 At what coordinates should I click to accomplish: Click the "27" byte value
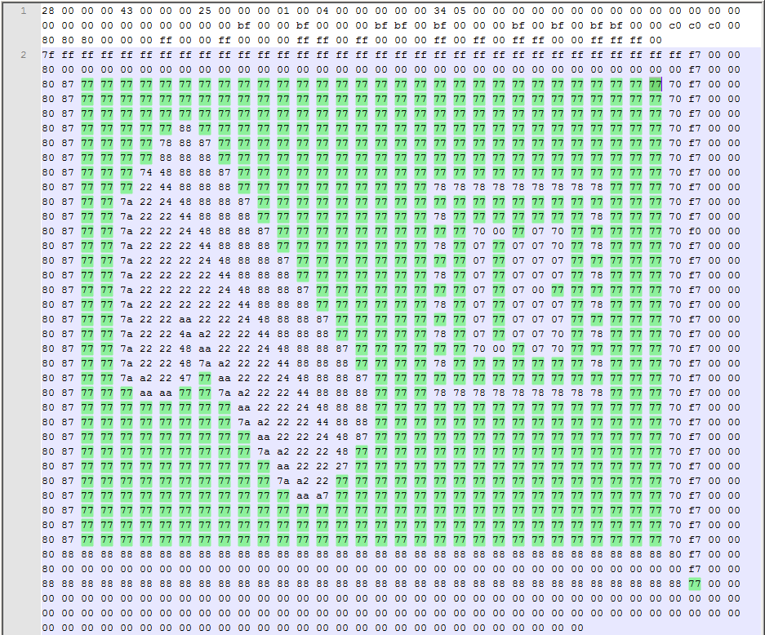pos(342,466)
